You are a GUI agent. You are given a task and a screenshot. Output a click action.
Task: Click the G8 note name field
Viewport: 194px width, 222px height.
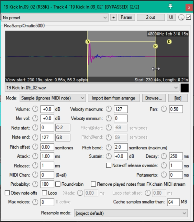pyautogui.click(x=63, y=138)
